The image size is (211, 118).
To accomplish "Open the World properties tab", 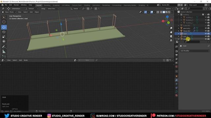I will pos(177,67).
